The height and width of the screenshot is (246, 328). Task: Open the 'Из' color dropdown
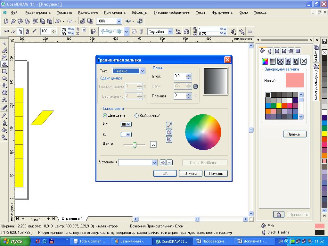[x=126, y=124]
